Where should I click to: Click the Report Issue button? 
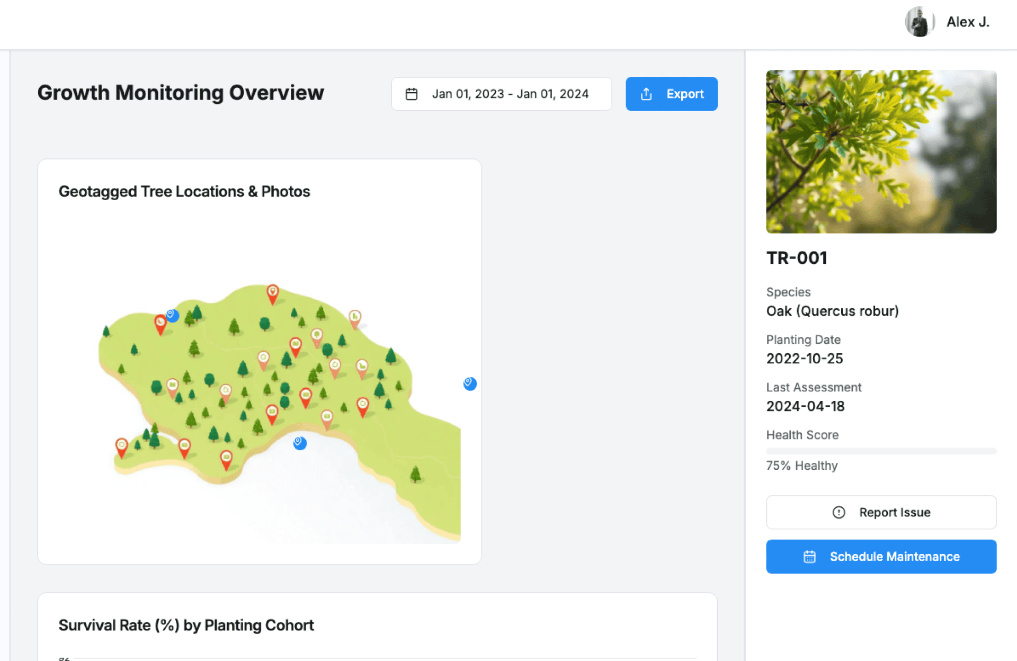click(881, 512)
